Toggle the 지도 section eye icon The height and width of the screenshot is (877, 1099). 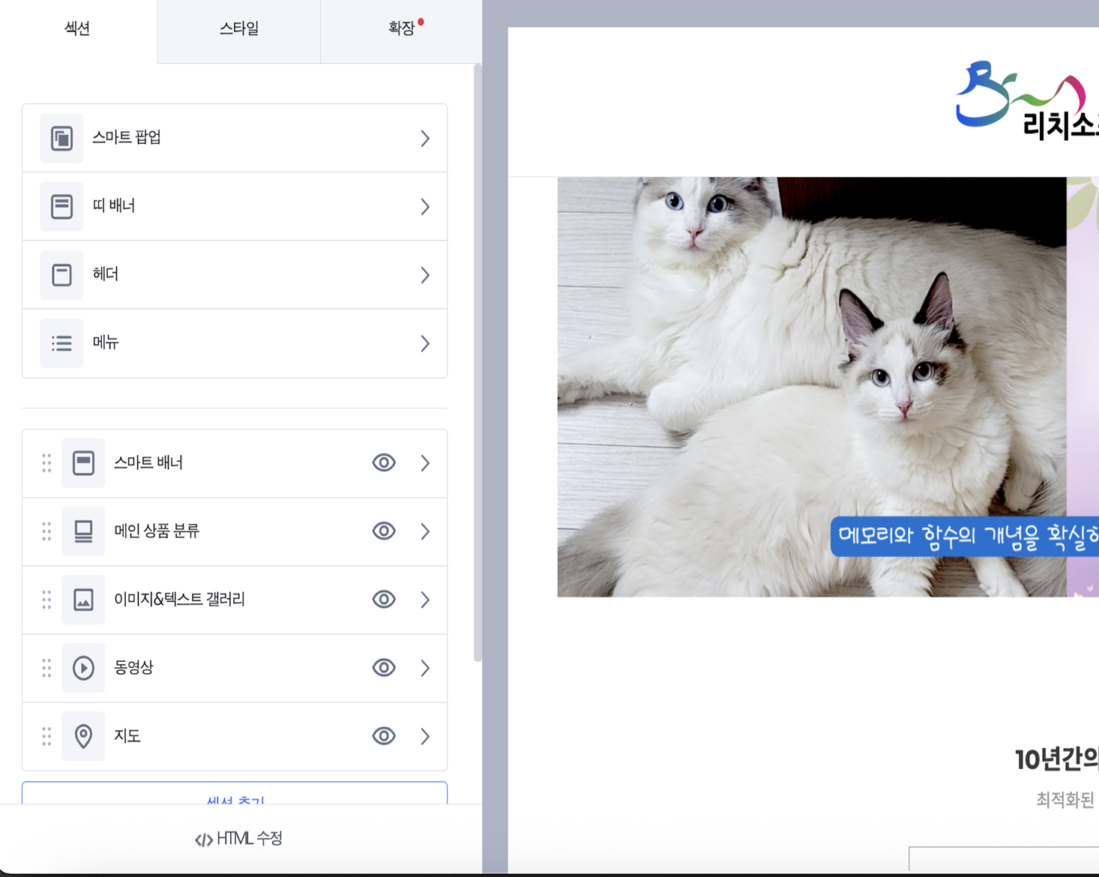click(384, 736)
